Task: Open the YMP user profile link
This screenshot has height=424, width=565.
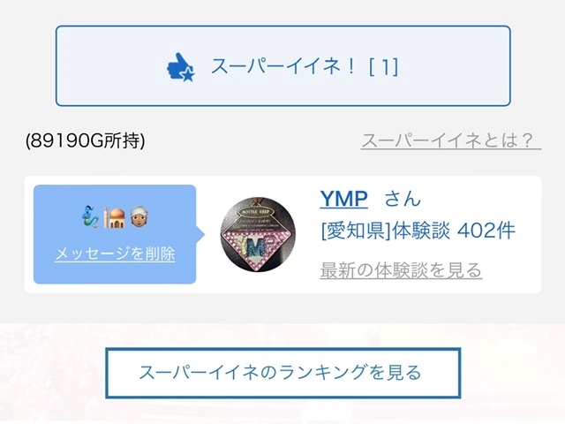Action: (x=343, y=199)
